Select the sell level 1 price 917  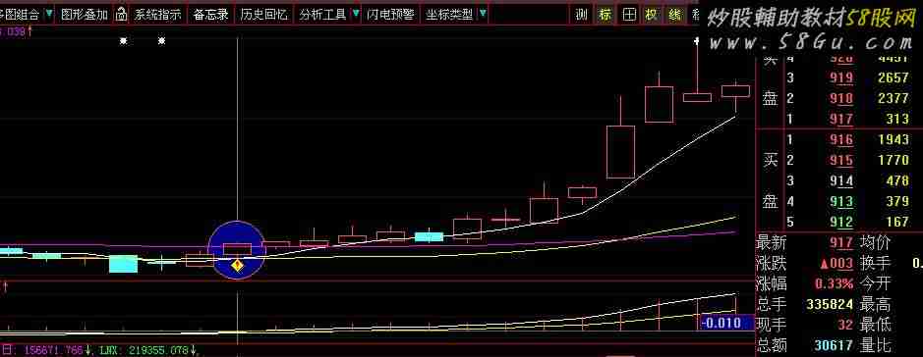tap(841, 120)
